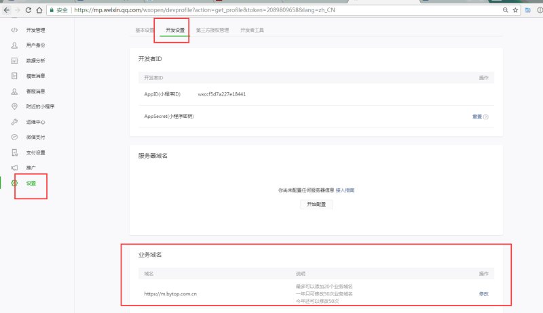Click the 修改 link for 业务域名
This screenshot has height=313, width=543.
(x=483, y=293)
